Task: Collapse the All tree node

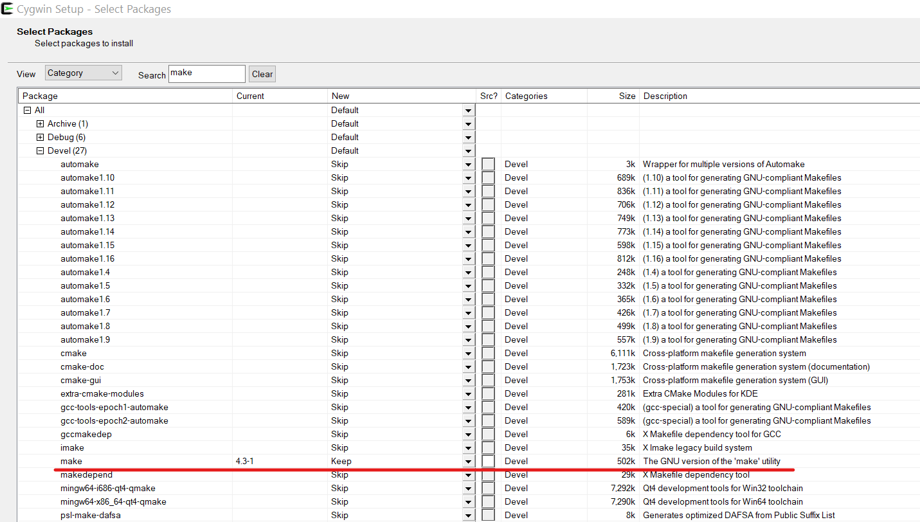Action: [28, 111]
